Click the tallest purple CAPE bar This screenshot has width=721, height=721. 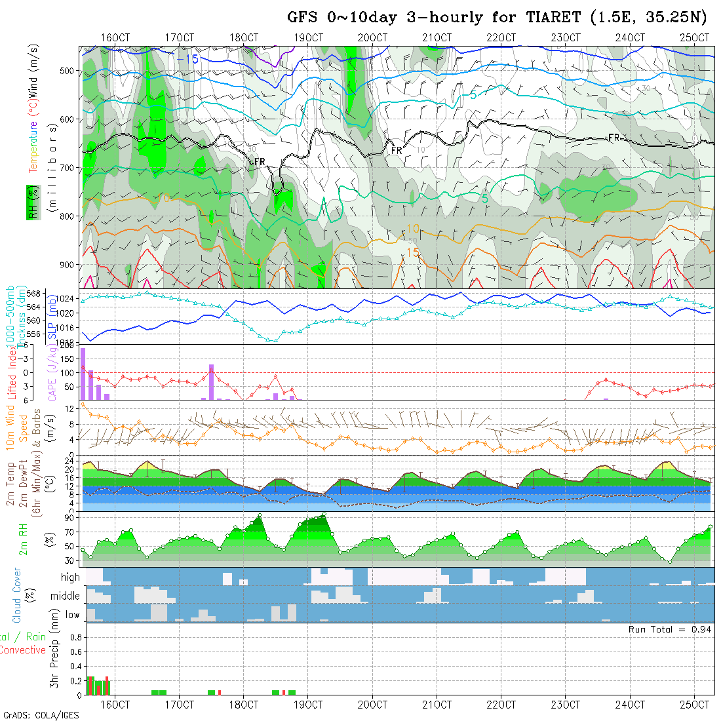point(83,374)
